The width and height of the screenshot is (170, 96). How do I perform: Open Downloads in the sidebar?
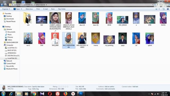(x=10, y=19)
